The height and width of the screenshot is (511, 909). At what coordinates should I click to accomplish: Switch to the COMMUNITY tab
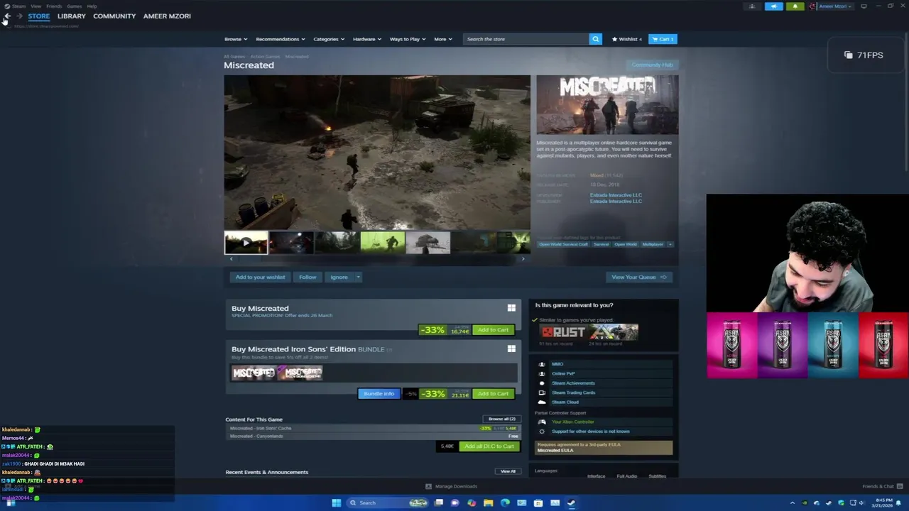114,16
